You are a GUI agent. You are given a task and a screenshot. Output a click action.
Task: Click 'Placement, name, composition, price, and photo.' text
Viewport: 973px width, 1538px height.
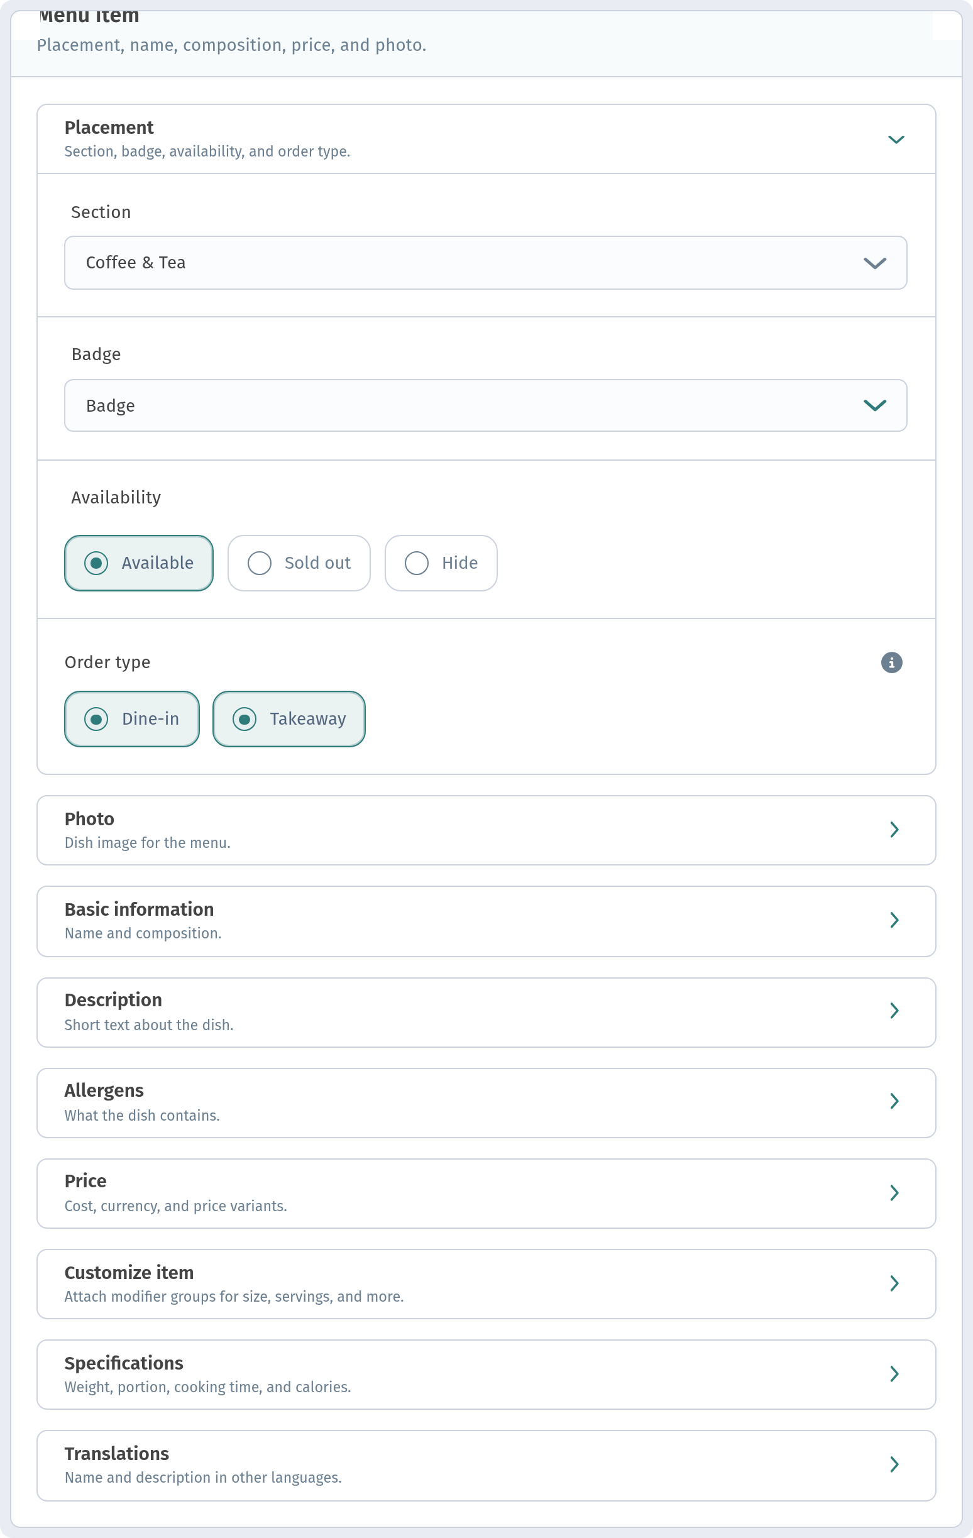coord(231,45)
